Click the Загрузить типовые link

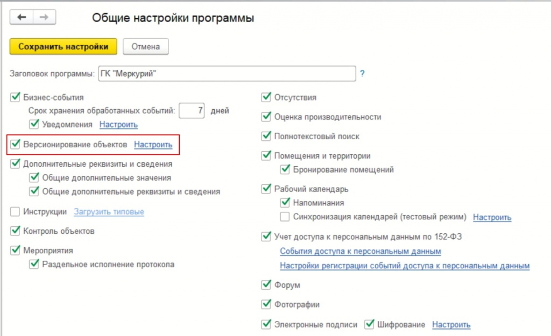109,212
